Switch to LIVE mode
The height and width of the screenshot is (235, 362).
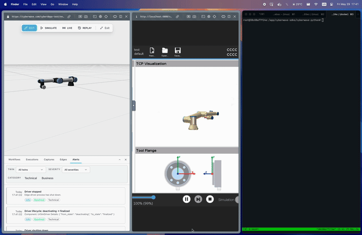click(67, 28)
